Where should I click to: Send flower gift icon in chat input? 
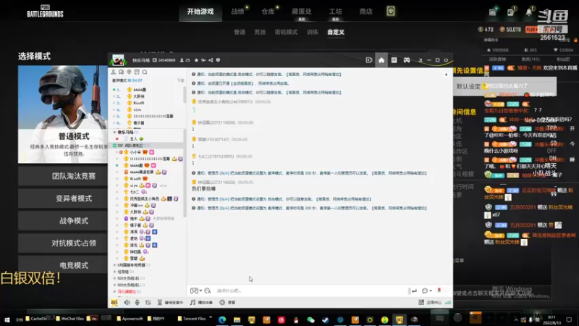point(439,291)
